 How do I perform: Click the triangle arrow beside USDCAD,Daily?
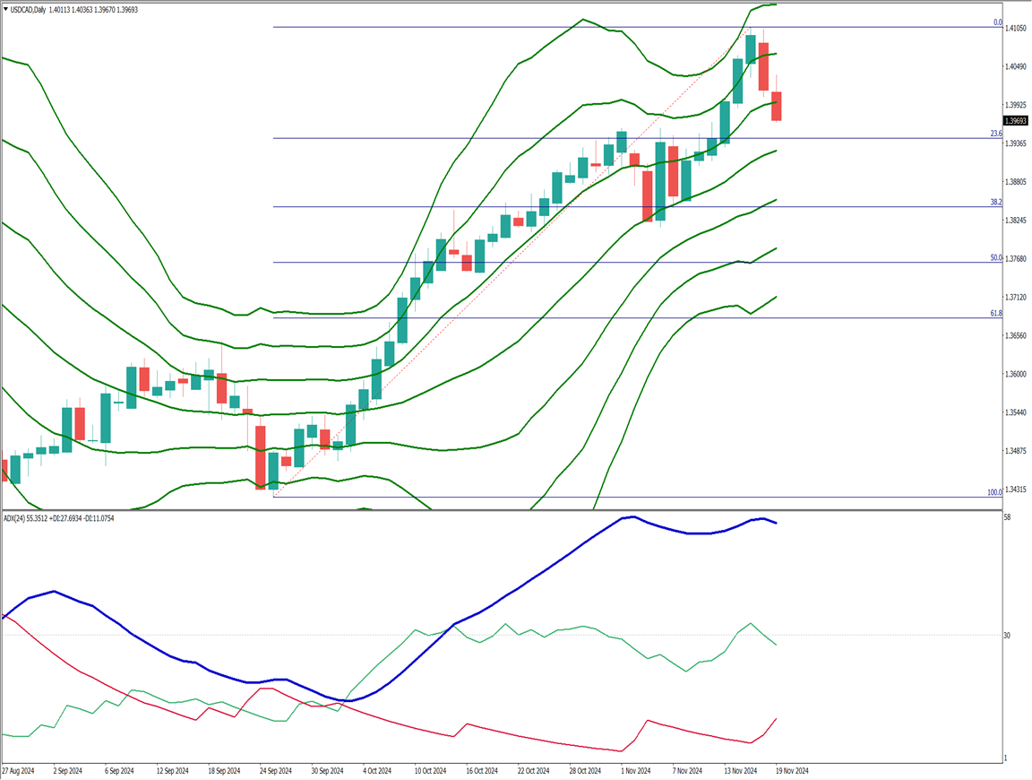[x=6, y=9]
